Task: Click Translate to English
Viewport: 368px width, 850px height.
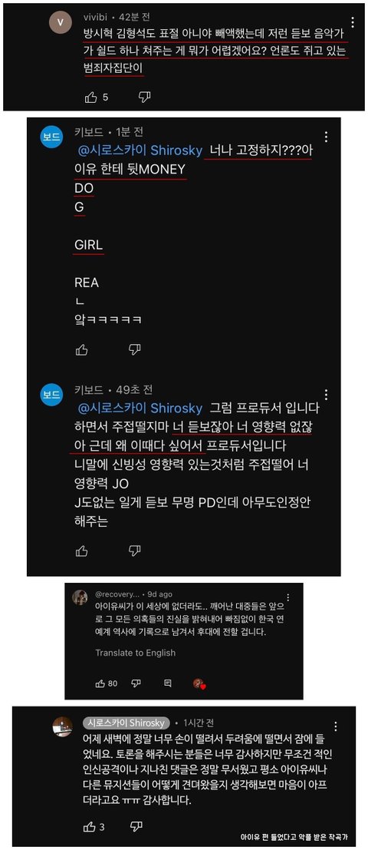Action: pos(135,653)
